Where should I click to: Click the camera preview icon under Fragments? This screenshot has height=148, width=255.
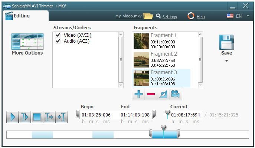tap(175, 94)
